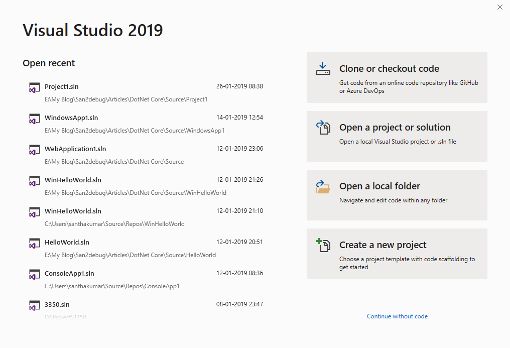Click the date 14-01-2019 12:54
The image size is (510, 348).
(240, 118)
